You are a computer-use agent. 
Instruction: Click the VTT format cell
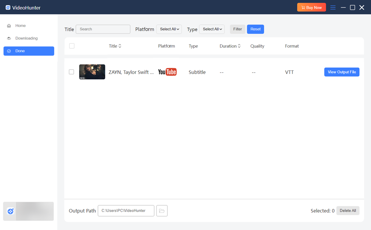coord(290,72)
